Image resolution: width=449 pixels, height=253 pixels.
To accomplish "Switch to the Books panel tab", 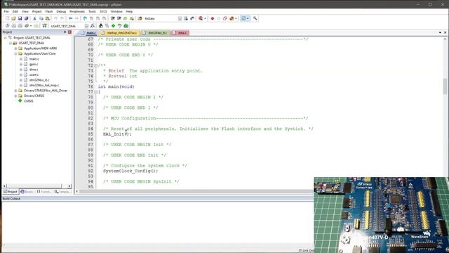I will coord(27,192).
